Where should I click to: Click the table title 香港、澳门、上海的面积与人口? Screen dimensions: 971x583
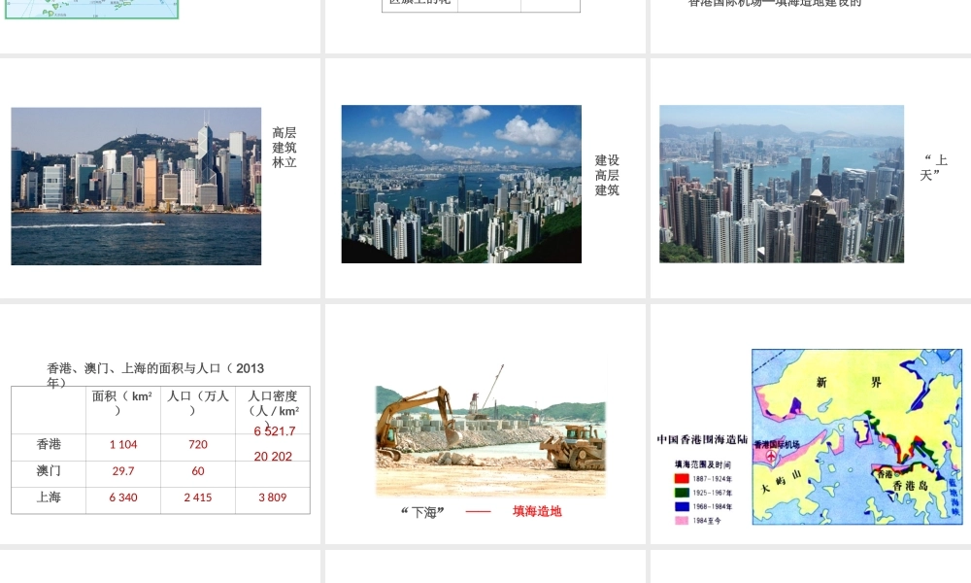(x=155, y=375)
